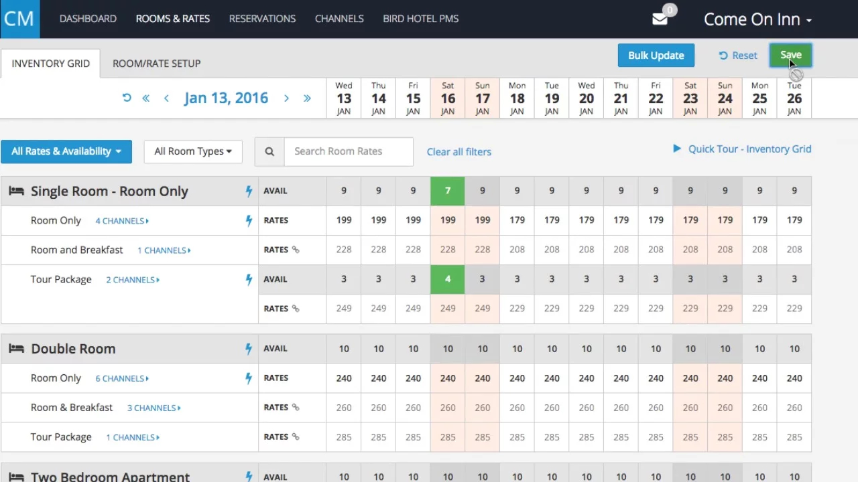Select the green availability cell for Saturday 16 Jan
This screenshot has width=858, height=482.
click(447, 191)
